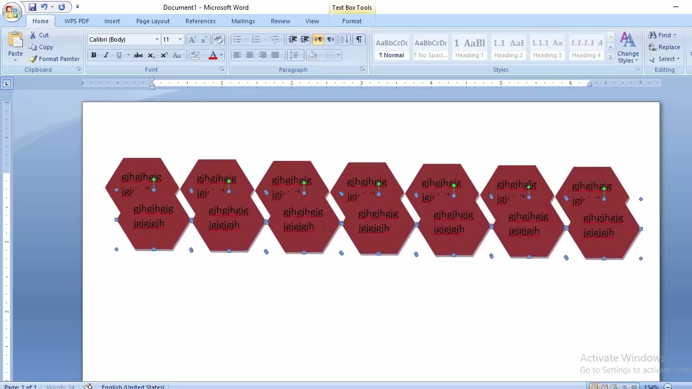Grow font size
The width and height of the screenshot is (692, 389).
point(192,39)
